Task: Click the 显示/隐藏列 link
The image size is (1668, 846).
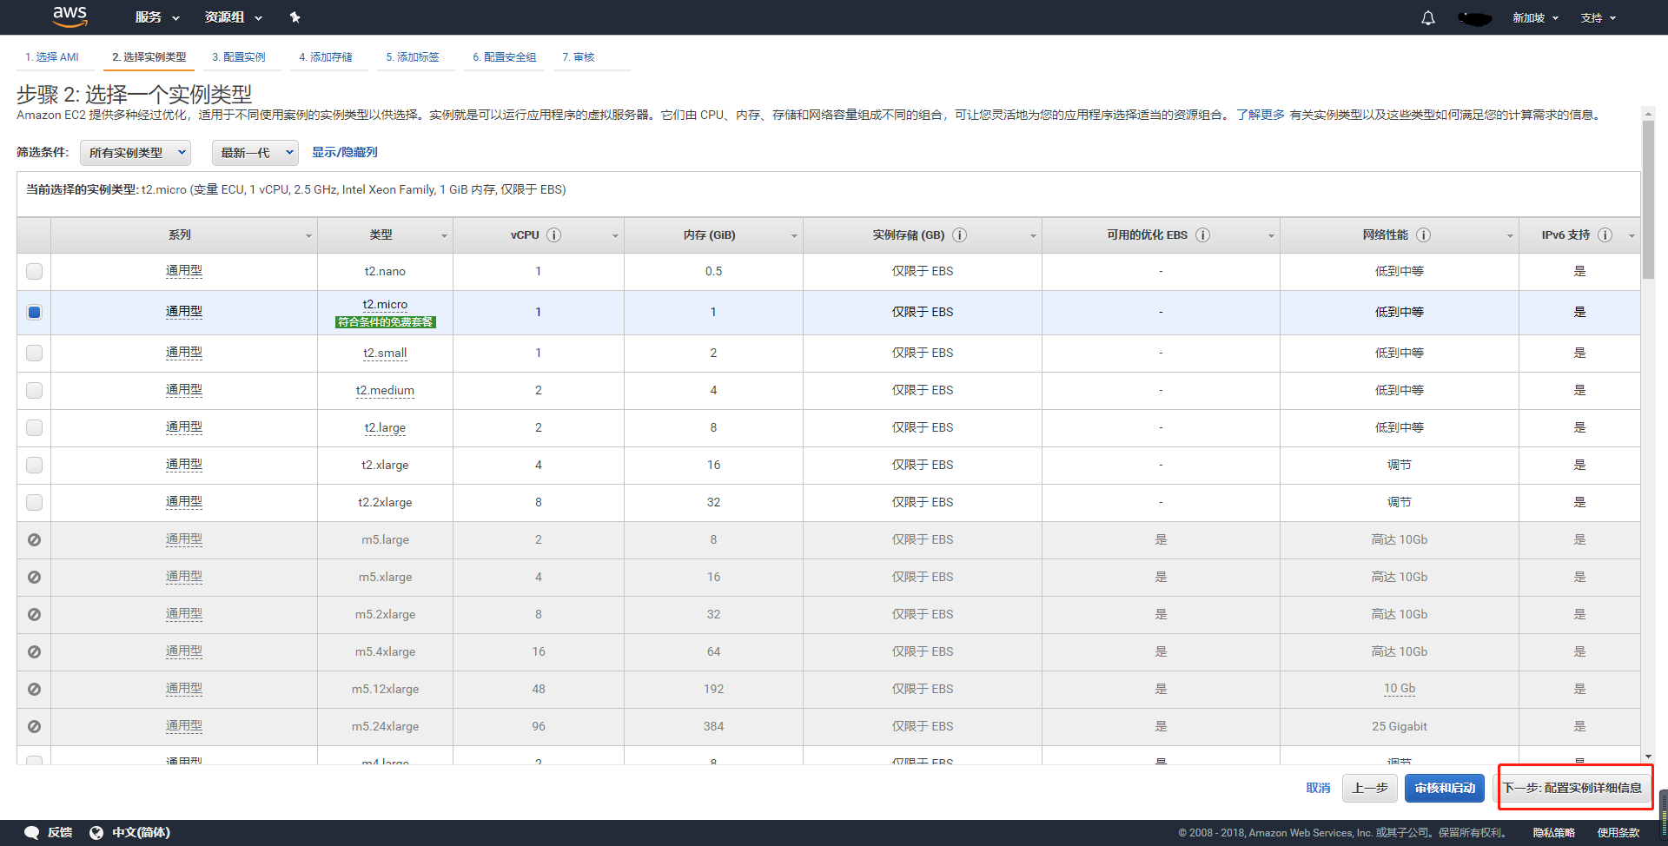Action: pos(345,152)
